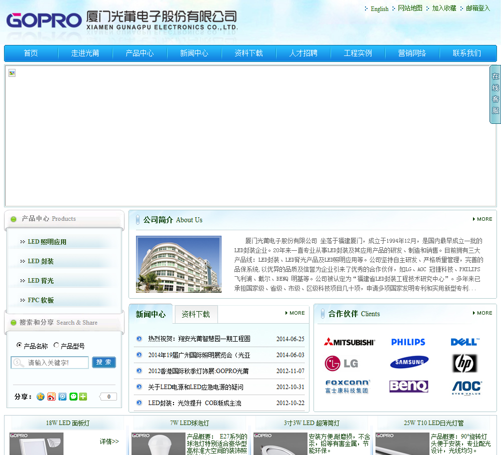Open news 热烈祝贺：翔安光莆智慧园一期工程圆
Viewport: 501px width, 455px height.
tap(199, 339)
